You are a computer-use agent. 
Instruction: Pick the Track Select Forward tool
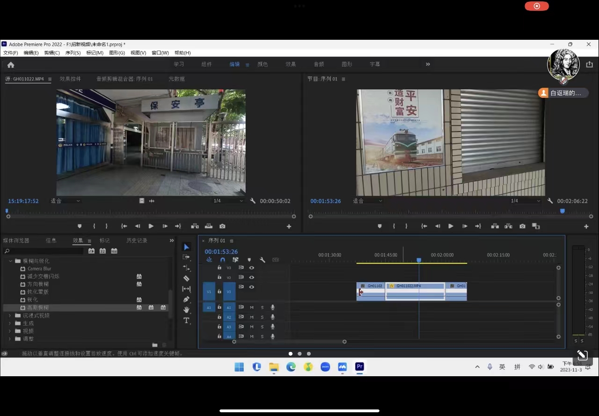pos(187,257)
